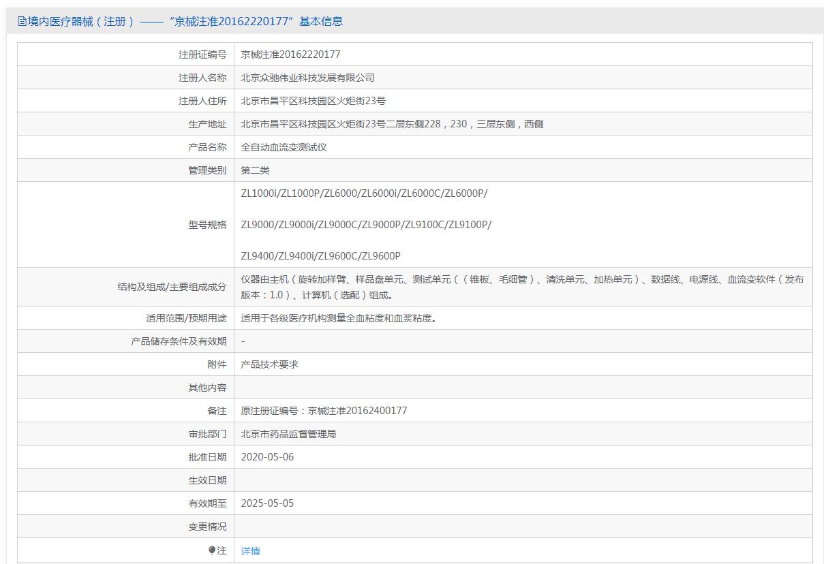Open the 详情 link
This screenshot has height=564, width=824.
coord(250,551)
